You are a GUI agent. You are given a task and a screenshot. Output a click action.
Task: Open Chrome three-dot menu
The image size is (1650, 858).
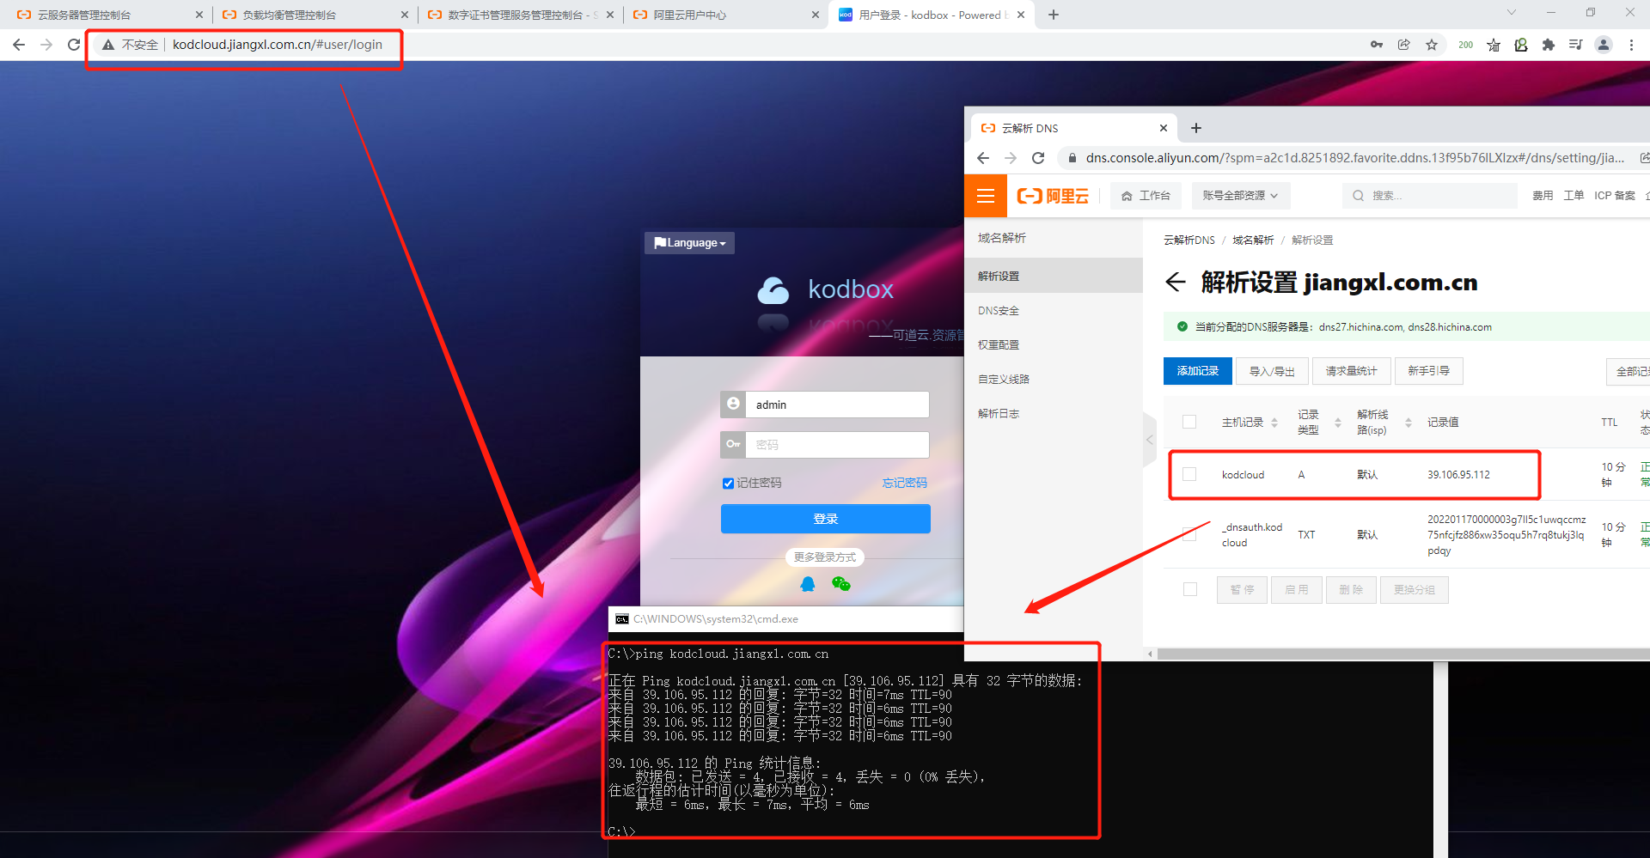pyautogui.click(x=1631, y=45)
